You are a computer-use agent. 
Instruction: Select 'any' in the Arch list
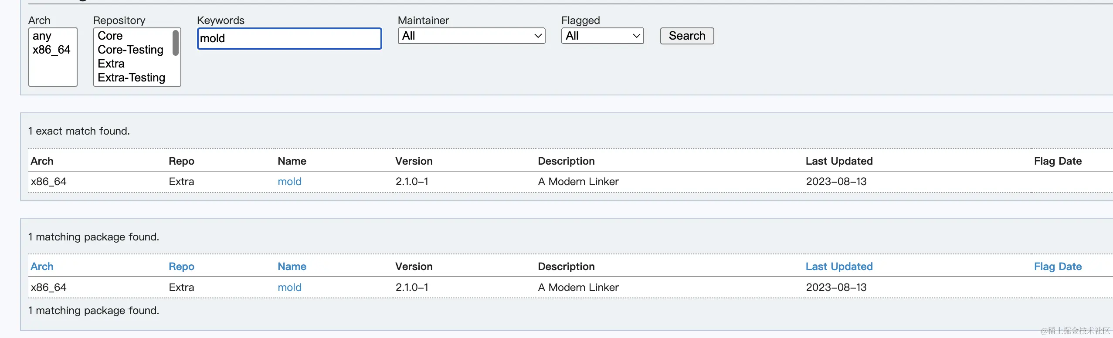pyautogui.click(x=42, y=36)
